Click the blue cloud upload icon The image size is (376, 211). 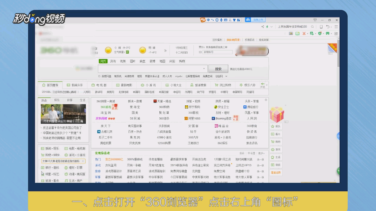point(248,20)
